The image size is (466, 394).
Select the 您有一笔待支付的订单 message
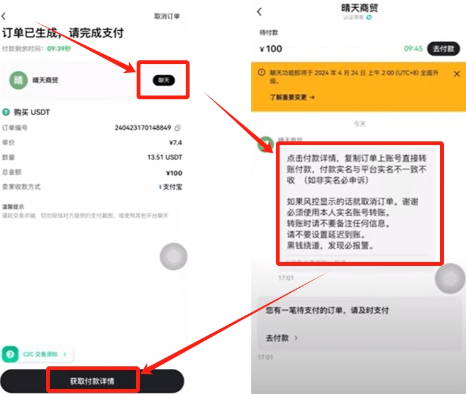pos(327,310)
